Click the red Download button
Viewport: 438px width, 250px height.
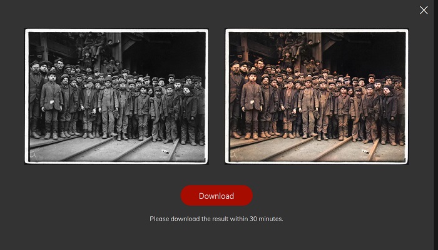216,196
